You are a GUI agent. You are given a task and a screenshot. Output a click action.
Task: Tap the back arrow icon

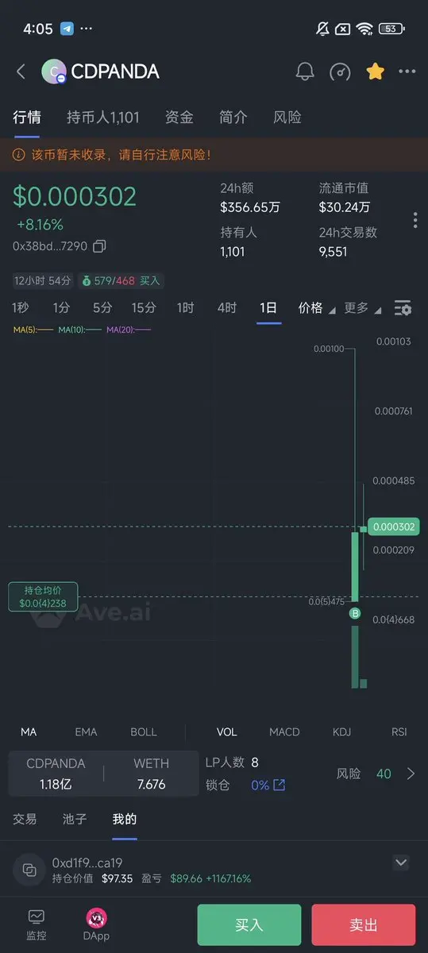[x=21, y=71]
